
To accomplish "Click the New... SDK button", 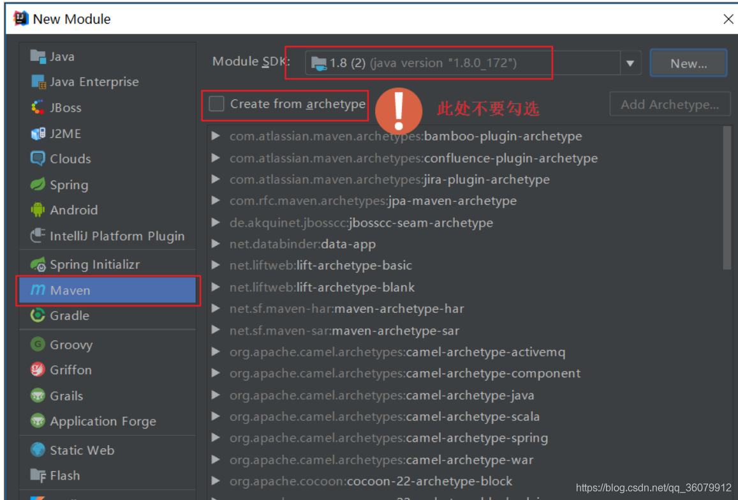I will point(689,63).
